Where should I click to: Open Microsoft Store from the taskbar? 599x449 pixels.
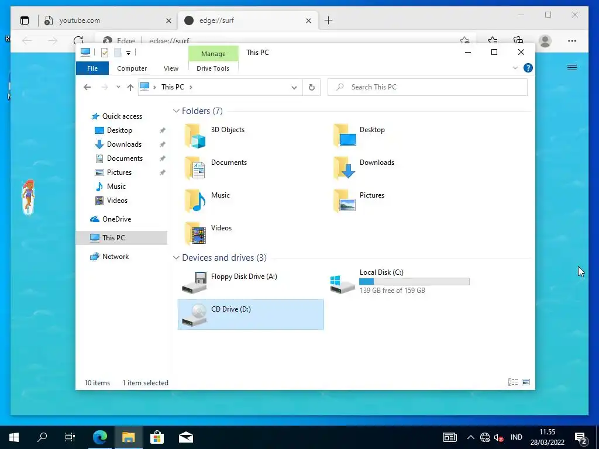coord(157,437)
